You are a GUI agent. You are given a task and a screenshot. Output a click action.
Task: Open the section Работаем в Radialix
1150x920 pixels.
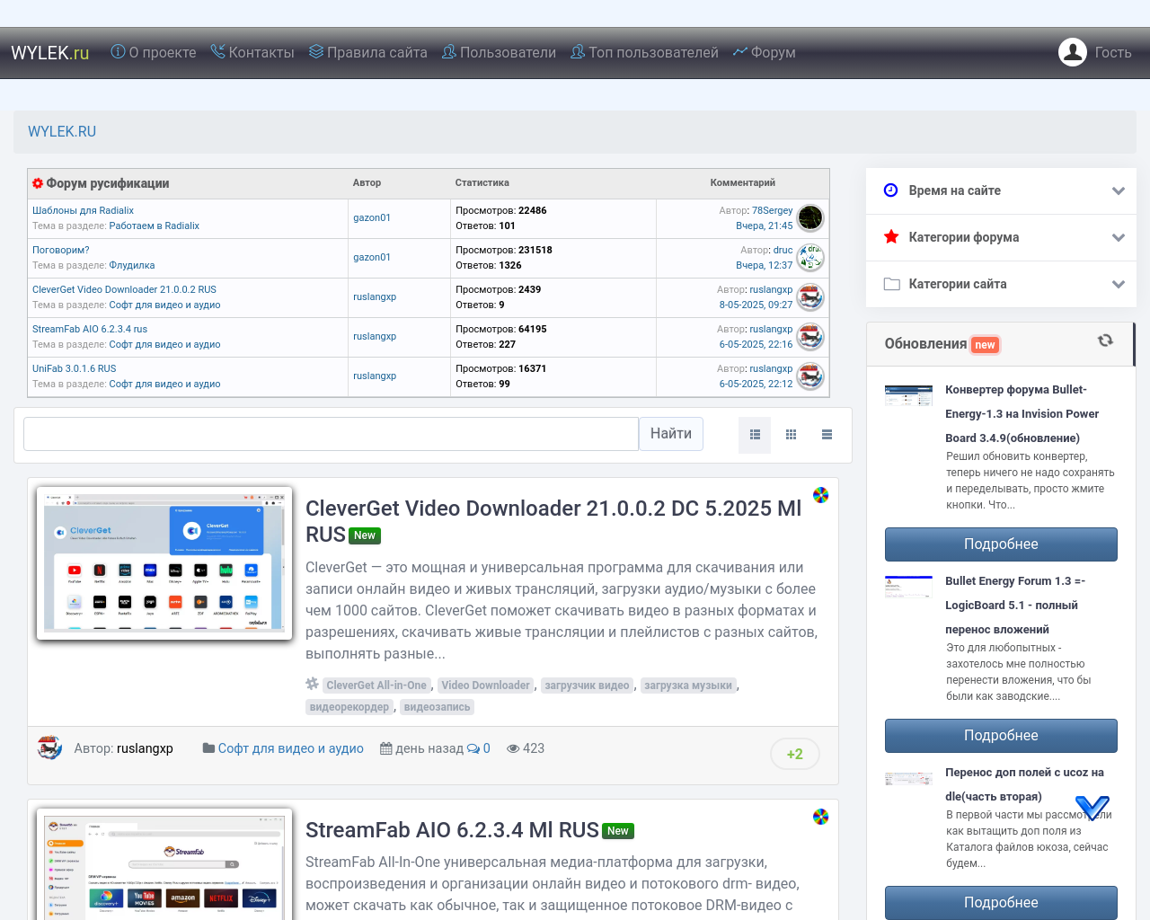click(x=155, y=226)
